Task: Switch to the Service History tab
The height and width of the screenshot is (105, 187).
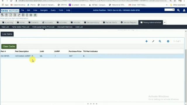Action: point(91,22)
